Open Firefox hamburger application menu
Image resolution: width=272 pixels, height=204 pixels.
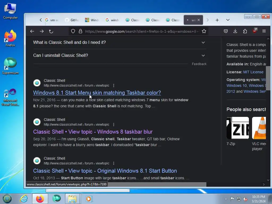tap(264, 31)
